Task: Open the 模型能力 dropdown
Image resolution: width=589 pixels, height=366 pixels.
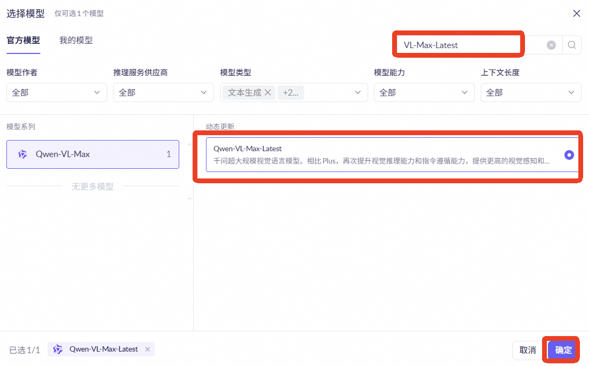Action: 424,92
